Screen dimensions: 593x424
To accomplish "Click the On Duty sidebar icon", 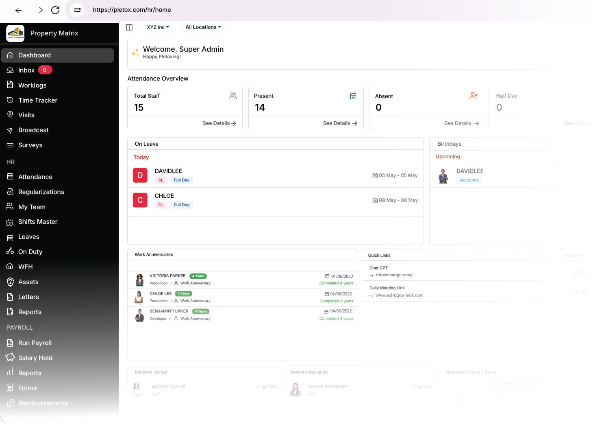I will pos(10,251).
